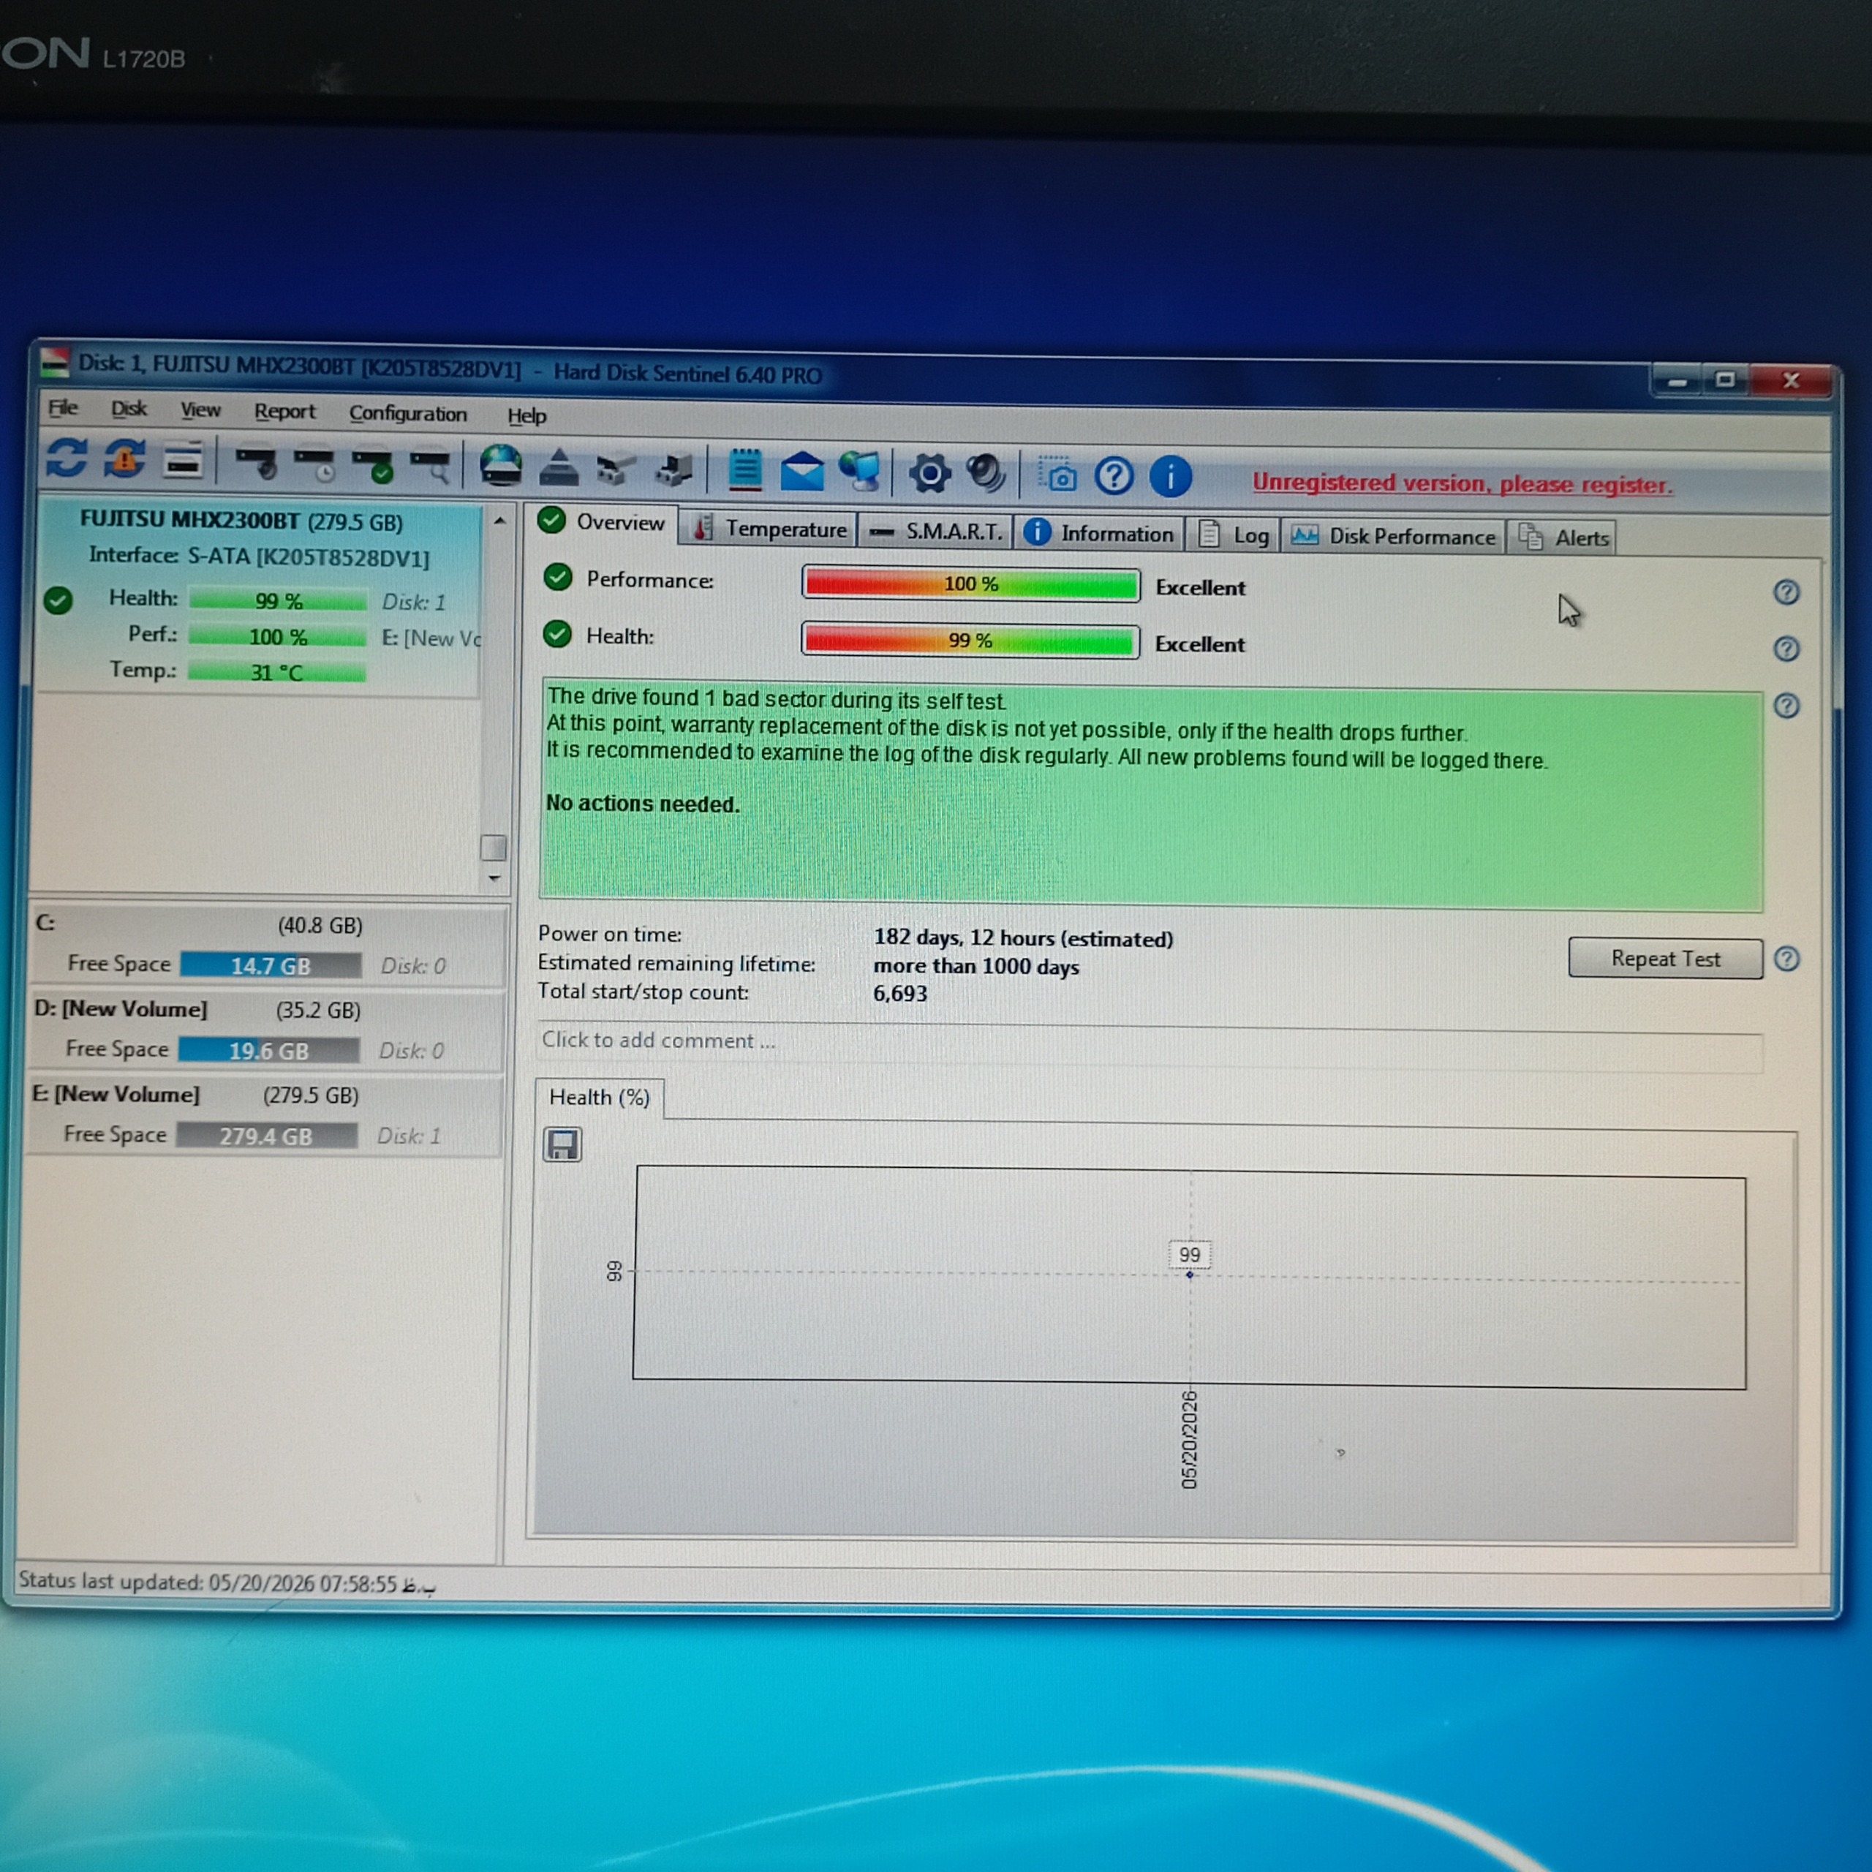Click the 'Unregistered version, please register.' link
Viewport: 1872px width, 1872px height.
tap(1462, 483)
